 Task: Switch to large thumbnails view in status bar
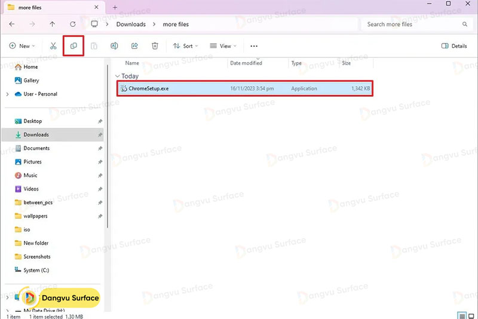pyautogui.click(x=471, y=315)
